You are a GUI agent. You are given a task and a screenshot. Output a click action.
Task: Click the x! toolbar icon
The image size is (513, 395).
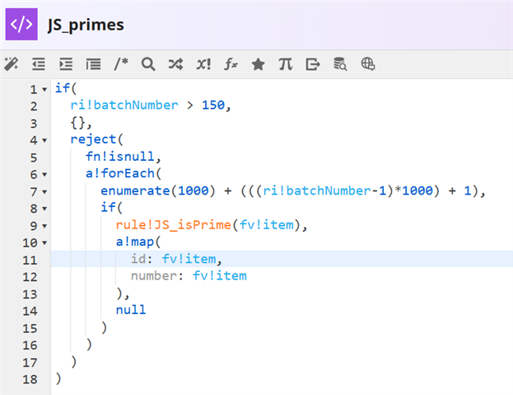tap(203, 63)
